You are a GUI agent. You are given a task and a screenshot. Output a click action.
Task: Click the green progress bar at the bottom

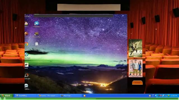92,99
